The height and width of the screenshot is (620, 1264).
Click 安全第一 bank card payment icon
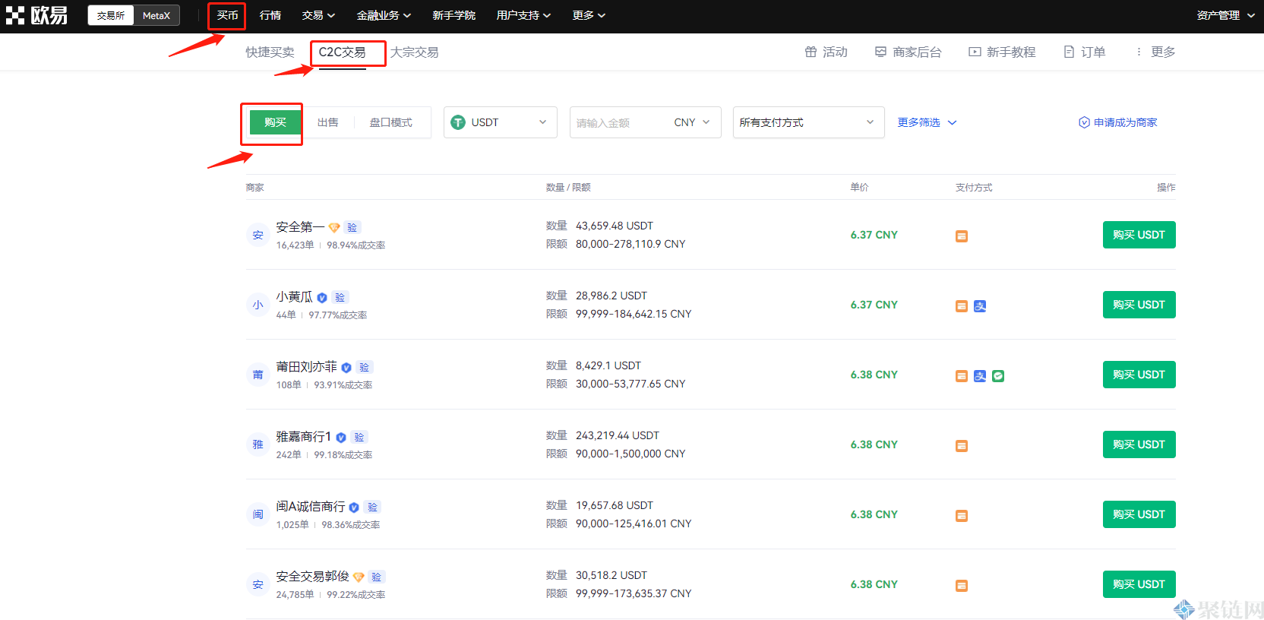click(x=962, y=236)
